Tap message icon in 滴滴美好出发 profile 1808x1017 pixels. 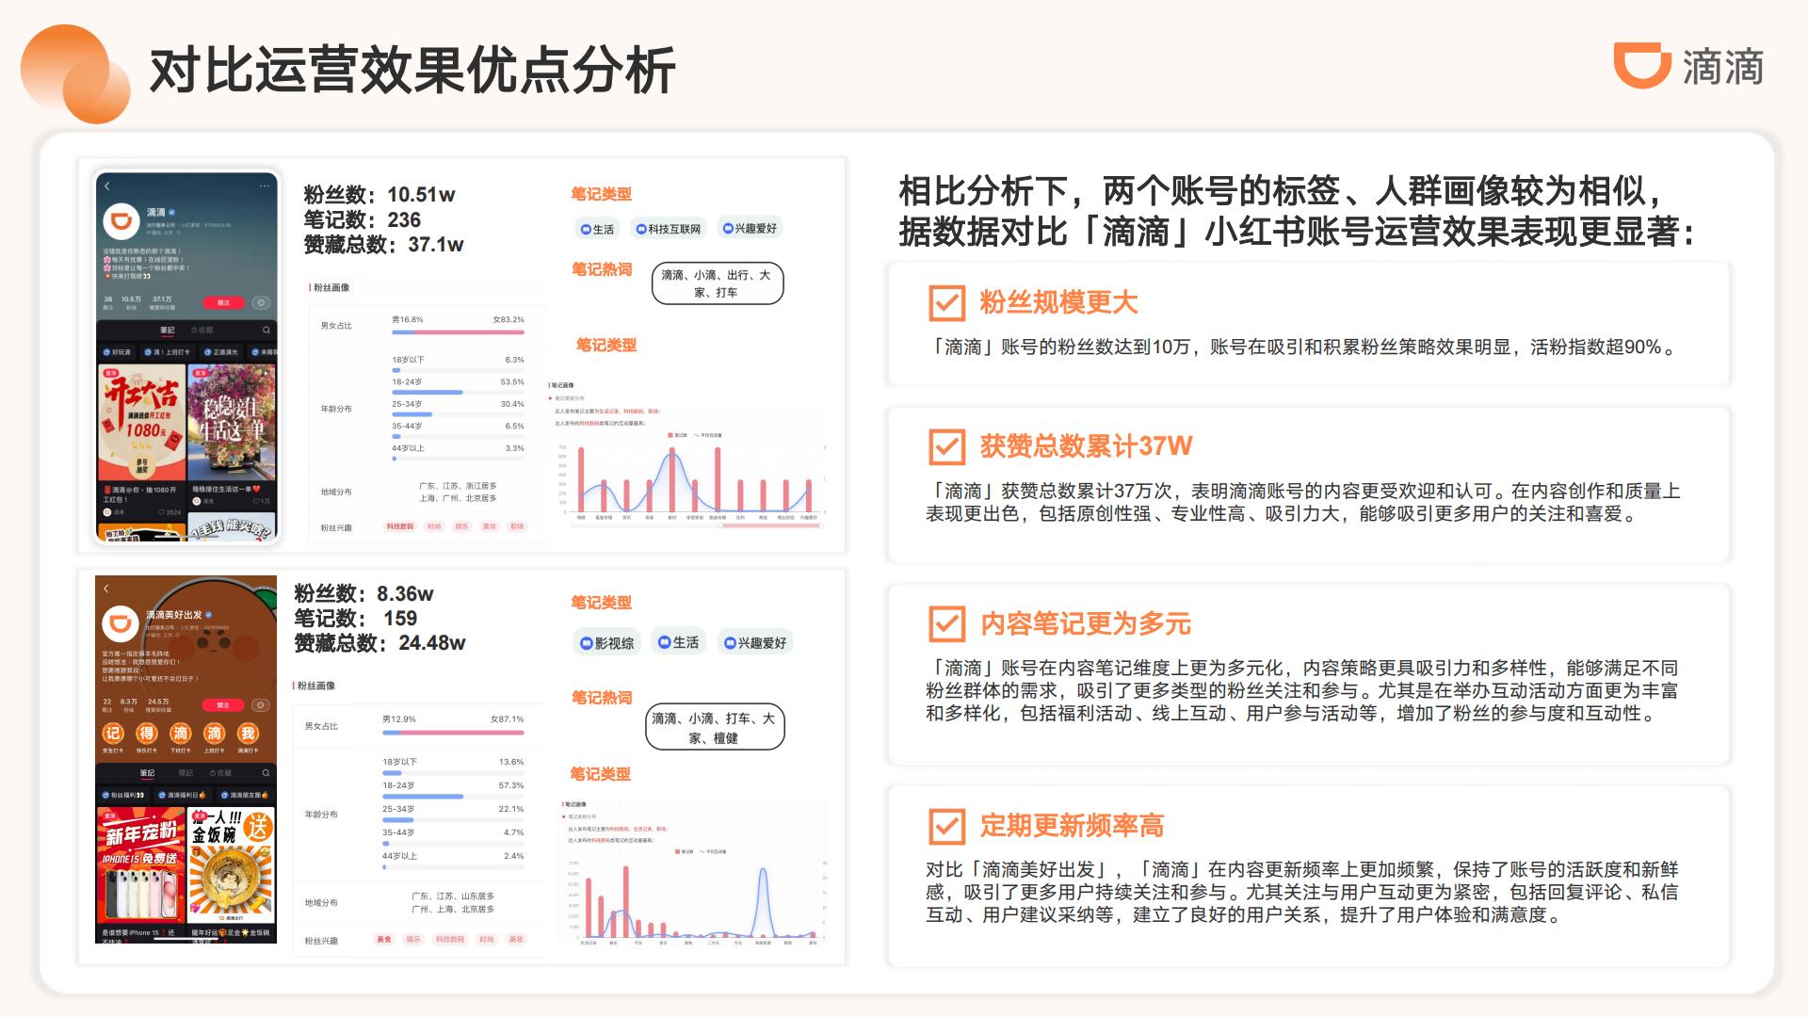261,704
